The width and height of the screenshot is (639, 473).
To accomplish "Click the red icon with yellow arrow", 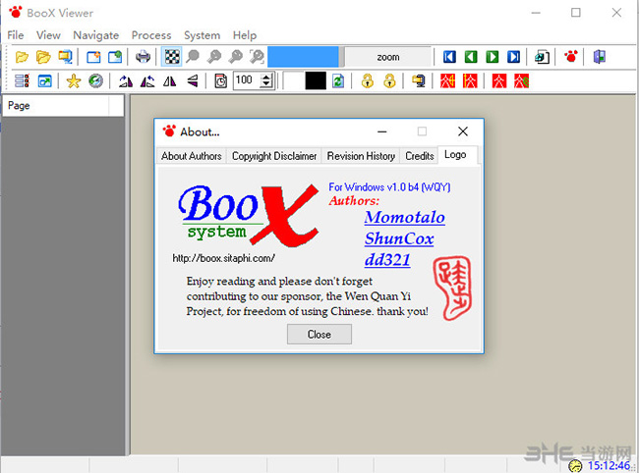I will (x=470, y=80).
